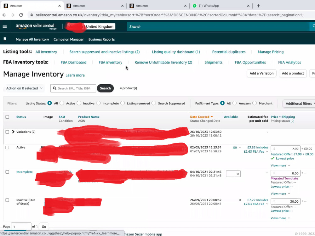Screen dimensions: 315x236
Task: Sort by Date Created column
Action: (202, 117)
